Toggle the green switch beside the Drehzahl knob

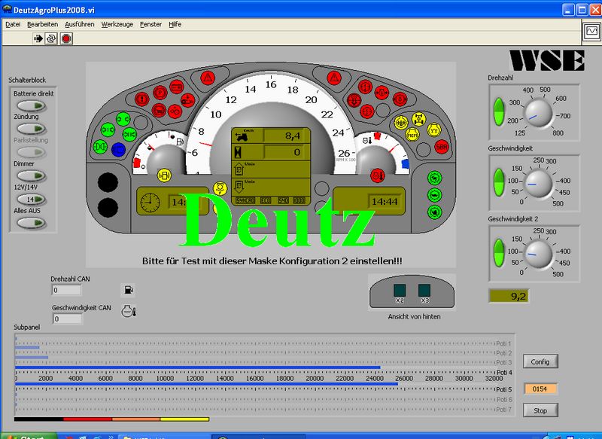[x=499, y=111]
